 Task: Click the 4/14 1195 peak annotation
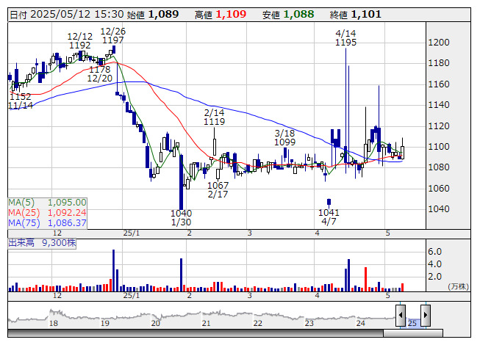coord(345,37)
